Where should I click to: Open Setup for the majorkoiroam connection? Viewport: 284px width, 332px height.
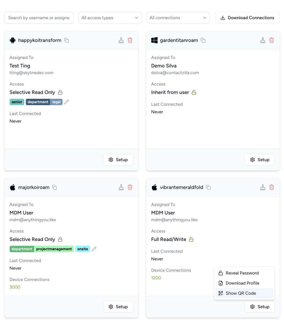click(x=118, y=306)
